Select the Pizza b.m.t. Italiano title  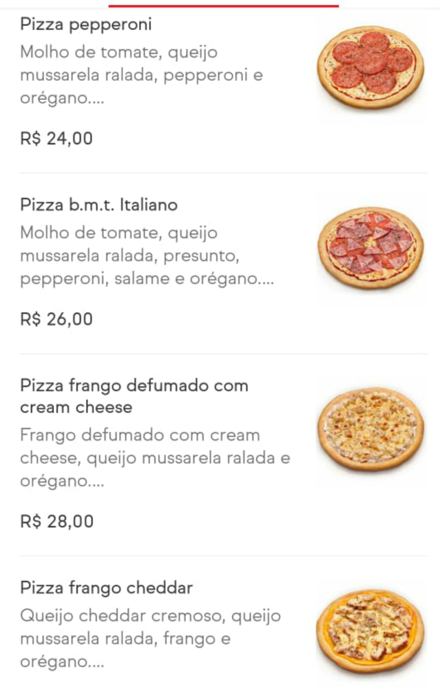[x=99, y=205]
